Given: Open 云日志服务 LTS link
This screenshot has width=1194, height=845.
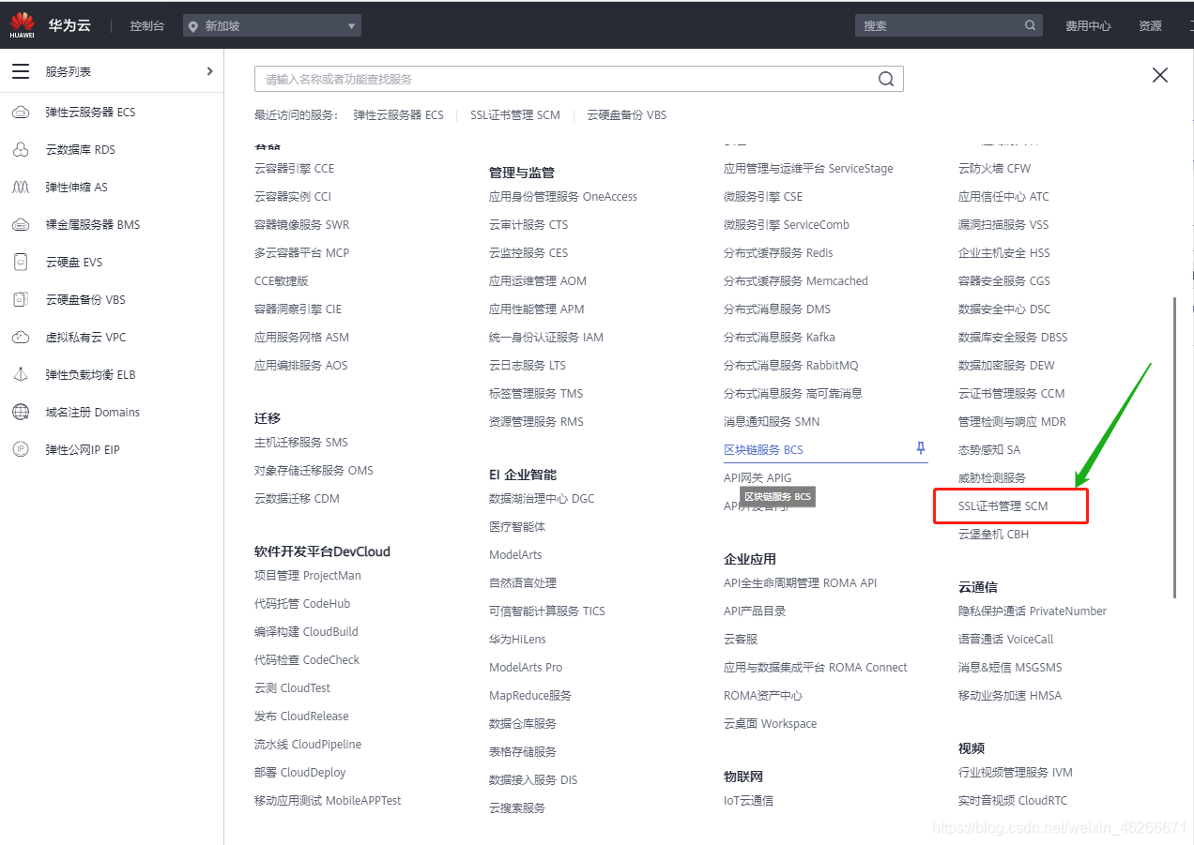Looking at the screenshot, I should click(528, 366).
